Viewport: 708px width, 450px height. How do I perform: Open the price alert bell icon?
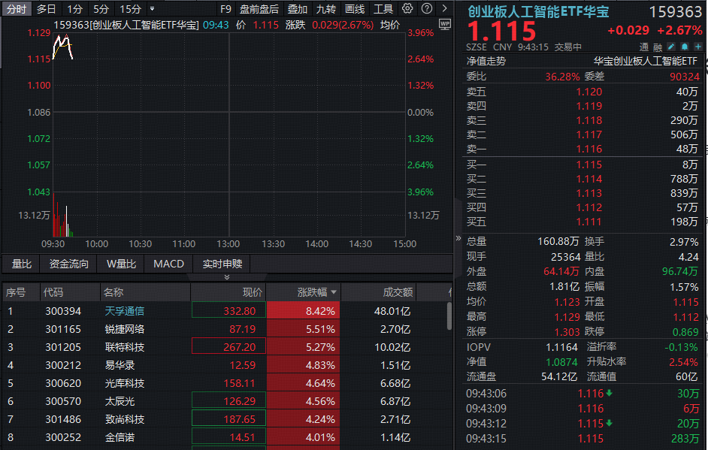pos(685,47)
